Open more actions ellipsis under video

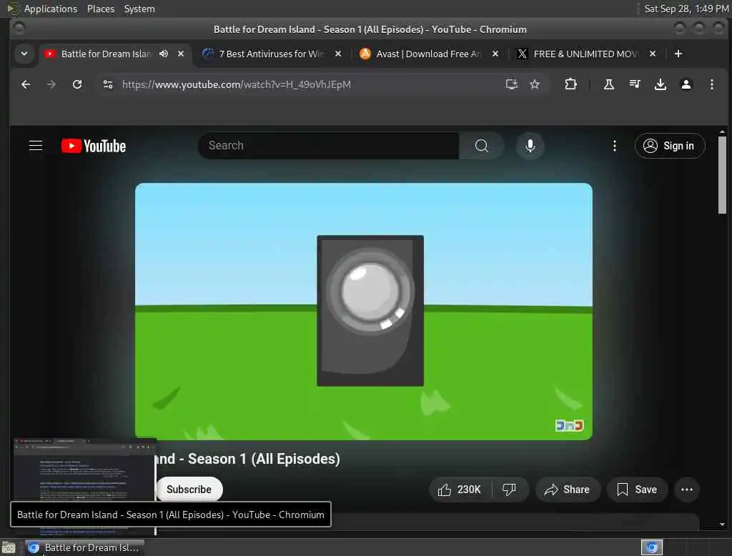click(687, 490)
